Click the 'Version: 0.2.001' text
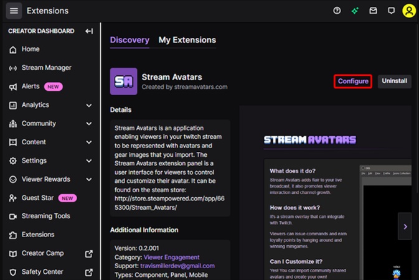 [137, 248]
